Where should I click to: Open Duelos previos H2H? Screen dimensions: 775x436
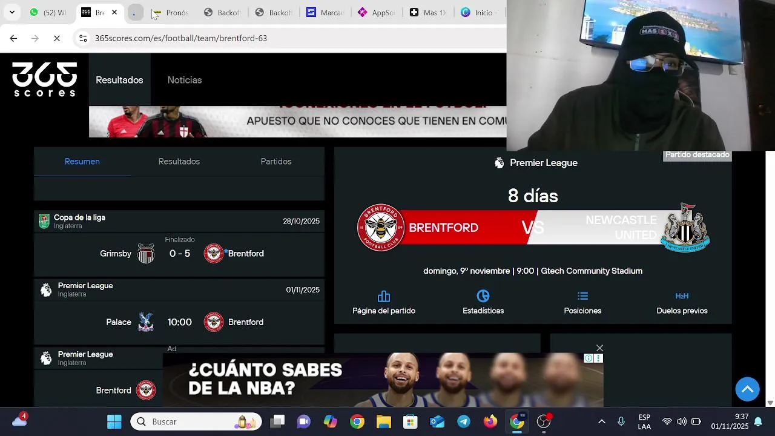pyautogui.click(x=682, y=303)
